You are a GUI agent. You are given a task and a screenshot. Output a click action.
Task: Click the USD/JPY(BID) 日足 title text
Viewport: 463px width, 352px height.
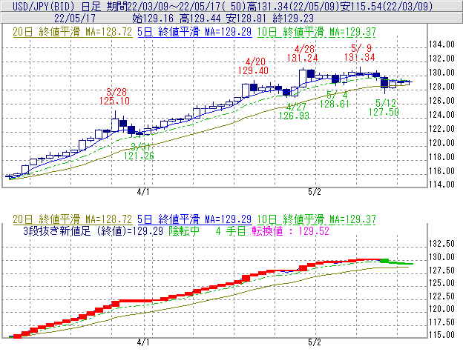[x=56, y=6]
